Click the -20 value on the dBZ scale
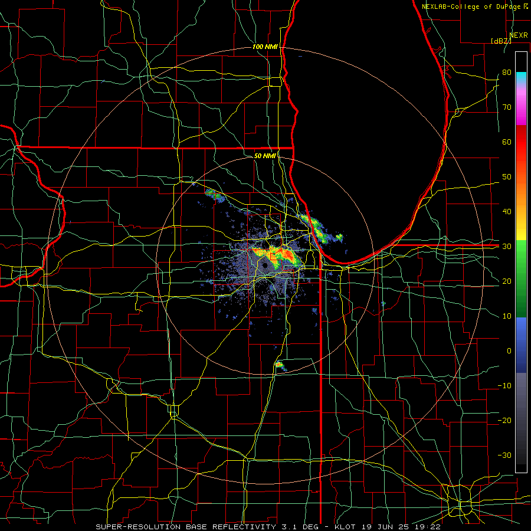The width and height of the screenshot is (531, 531). 504,420
